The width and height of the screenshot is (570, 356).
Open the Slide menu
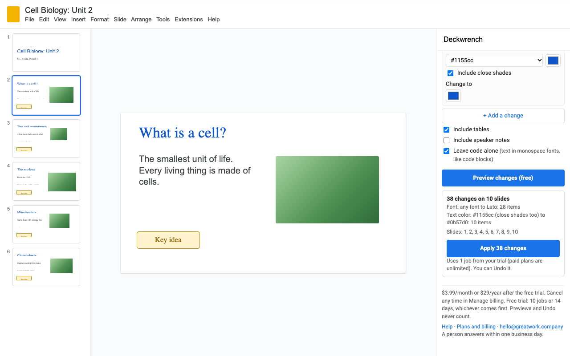click(x=120, y=20)
